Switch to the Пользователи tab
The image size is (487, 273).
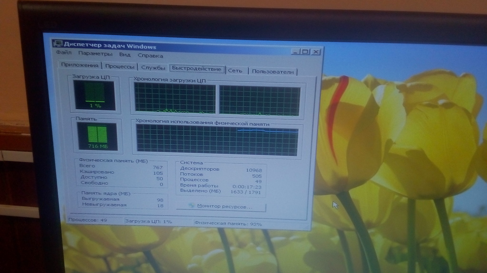click(x=273, y=72)
